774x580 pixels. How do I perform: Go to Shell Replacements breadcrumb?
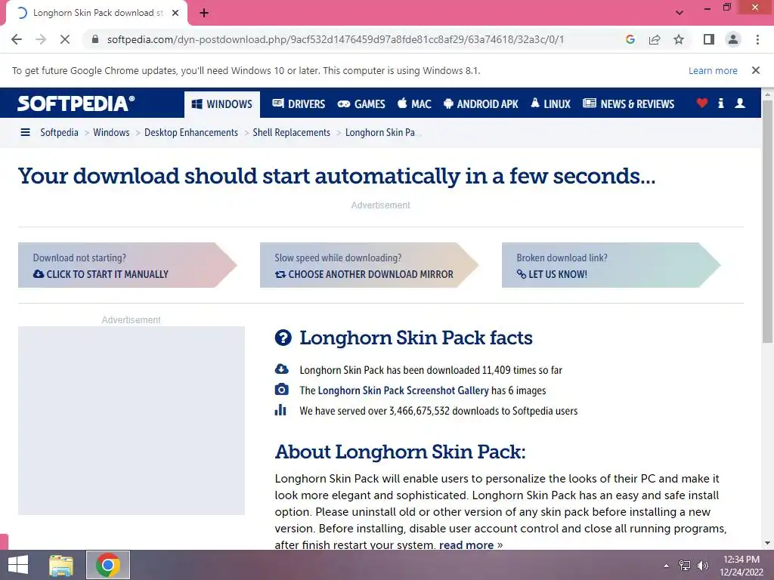(x=291, y=132)
